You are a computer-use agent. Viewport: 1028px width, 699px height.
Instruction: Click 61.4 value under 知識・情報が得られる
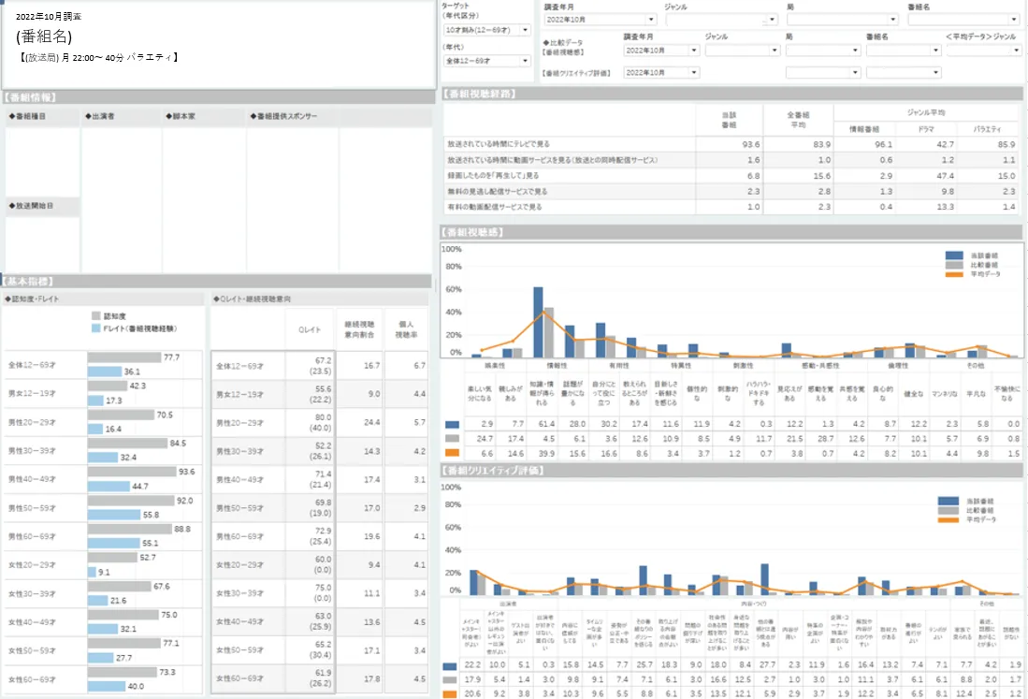(x=546, y=424)
